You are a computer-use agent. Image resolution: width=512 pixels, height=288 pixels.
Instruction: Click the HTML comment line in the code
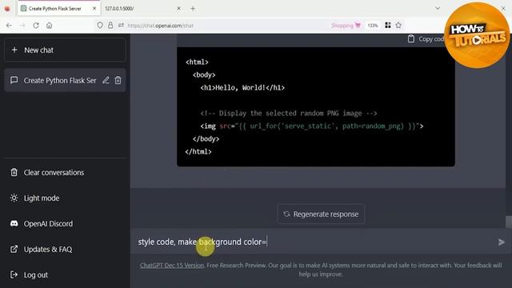[289, 114]
